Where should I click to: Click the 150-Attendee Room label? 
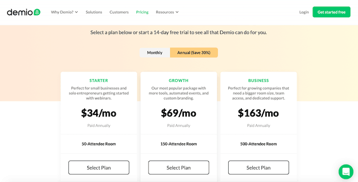click(179, 144)
